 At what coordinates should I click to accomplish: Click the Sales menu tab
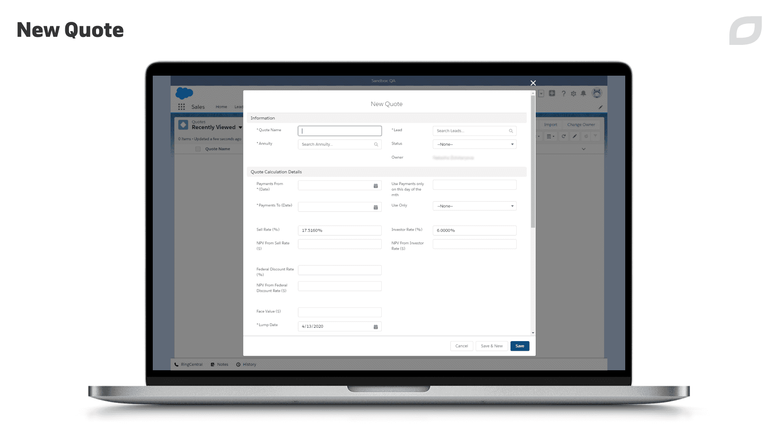click(198, 106)
